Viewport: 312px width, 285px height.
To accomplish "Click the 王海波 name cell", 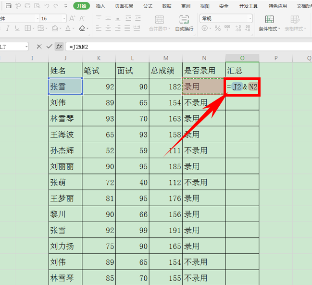I will coord(65,134).
